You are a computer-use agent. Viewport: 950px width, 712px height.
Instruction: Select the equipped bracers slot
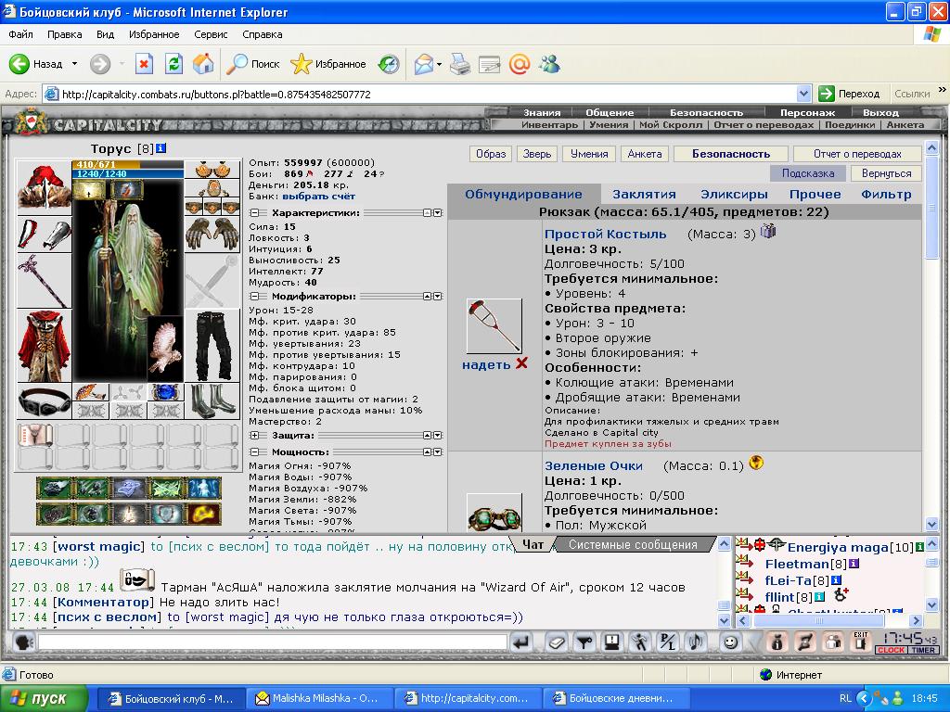[45, 235]
